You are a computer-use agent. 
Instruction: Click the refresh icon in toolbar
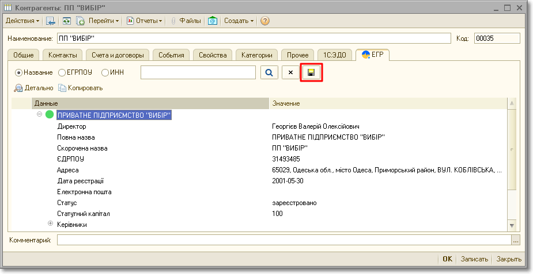67,21
